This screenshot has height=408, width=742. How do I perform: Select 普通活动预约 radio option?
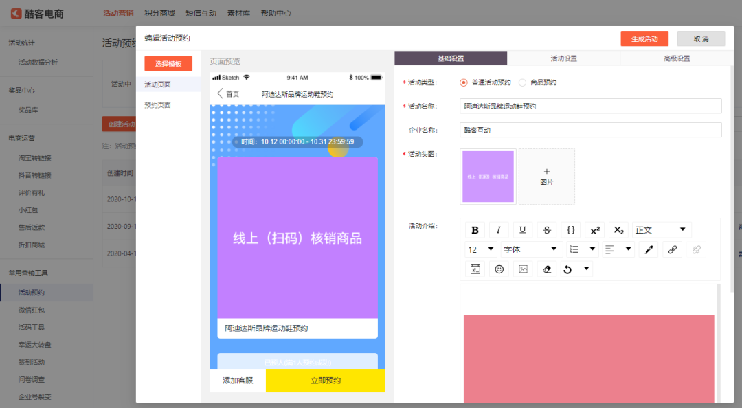(463, 82)
